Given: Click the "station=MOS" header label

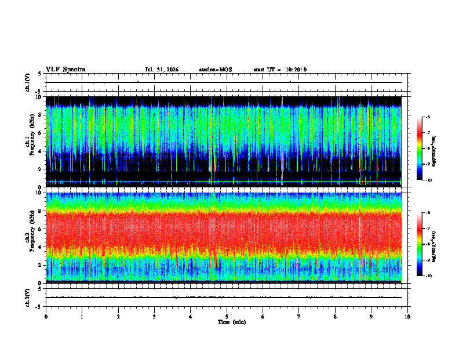Looking at the screenshot, I should (x=216, y=70).
